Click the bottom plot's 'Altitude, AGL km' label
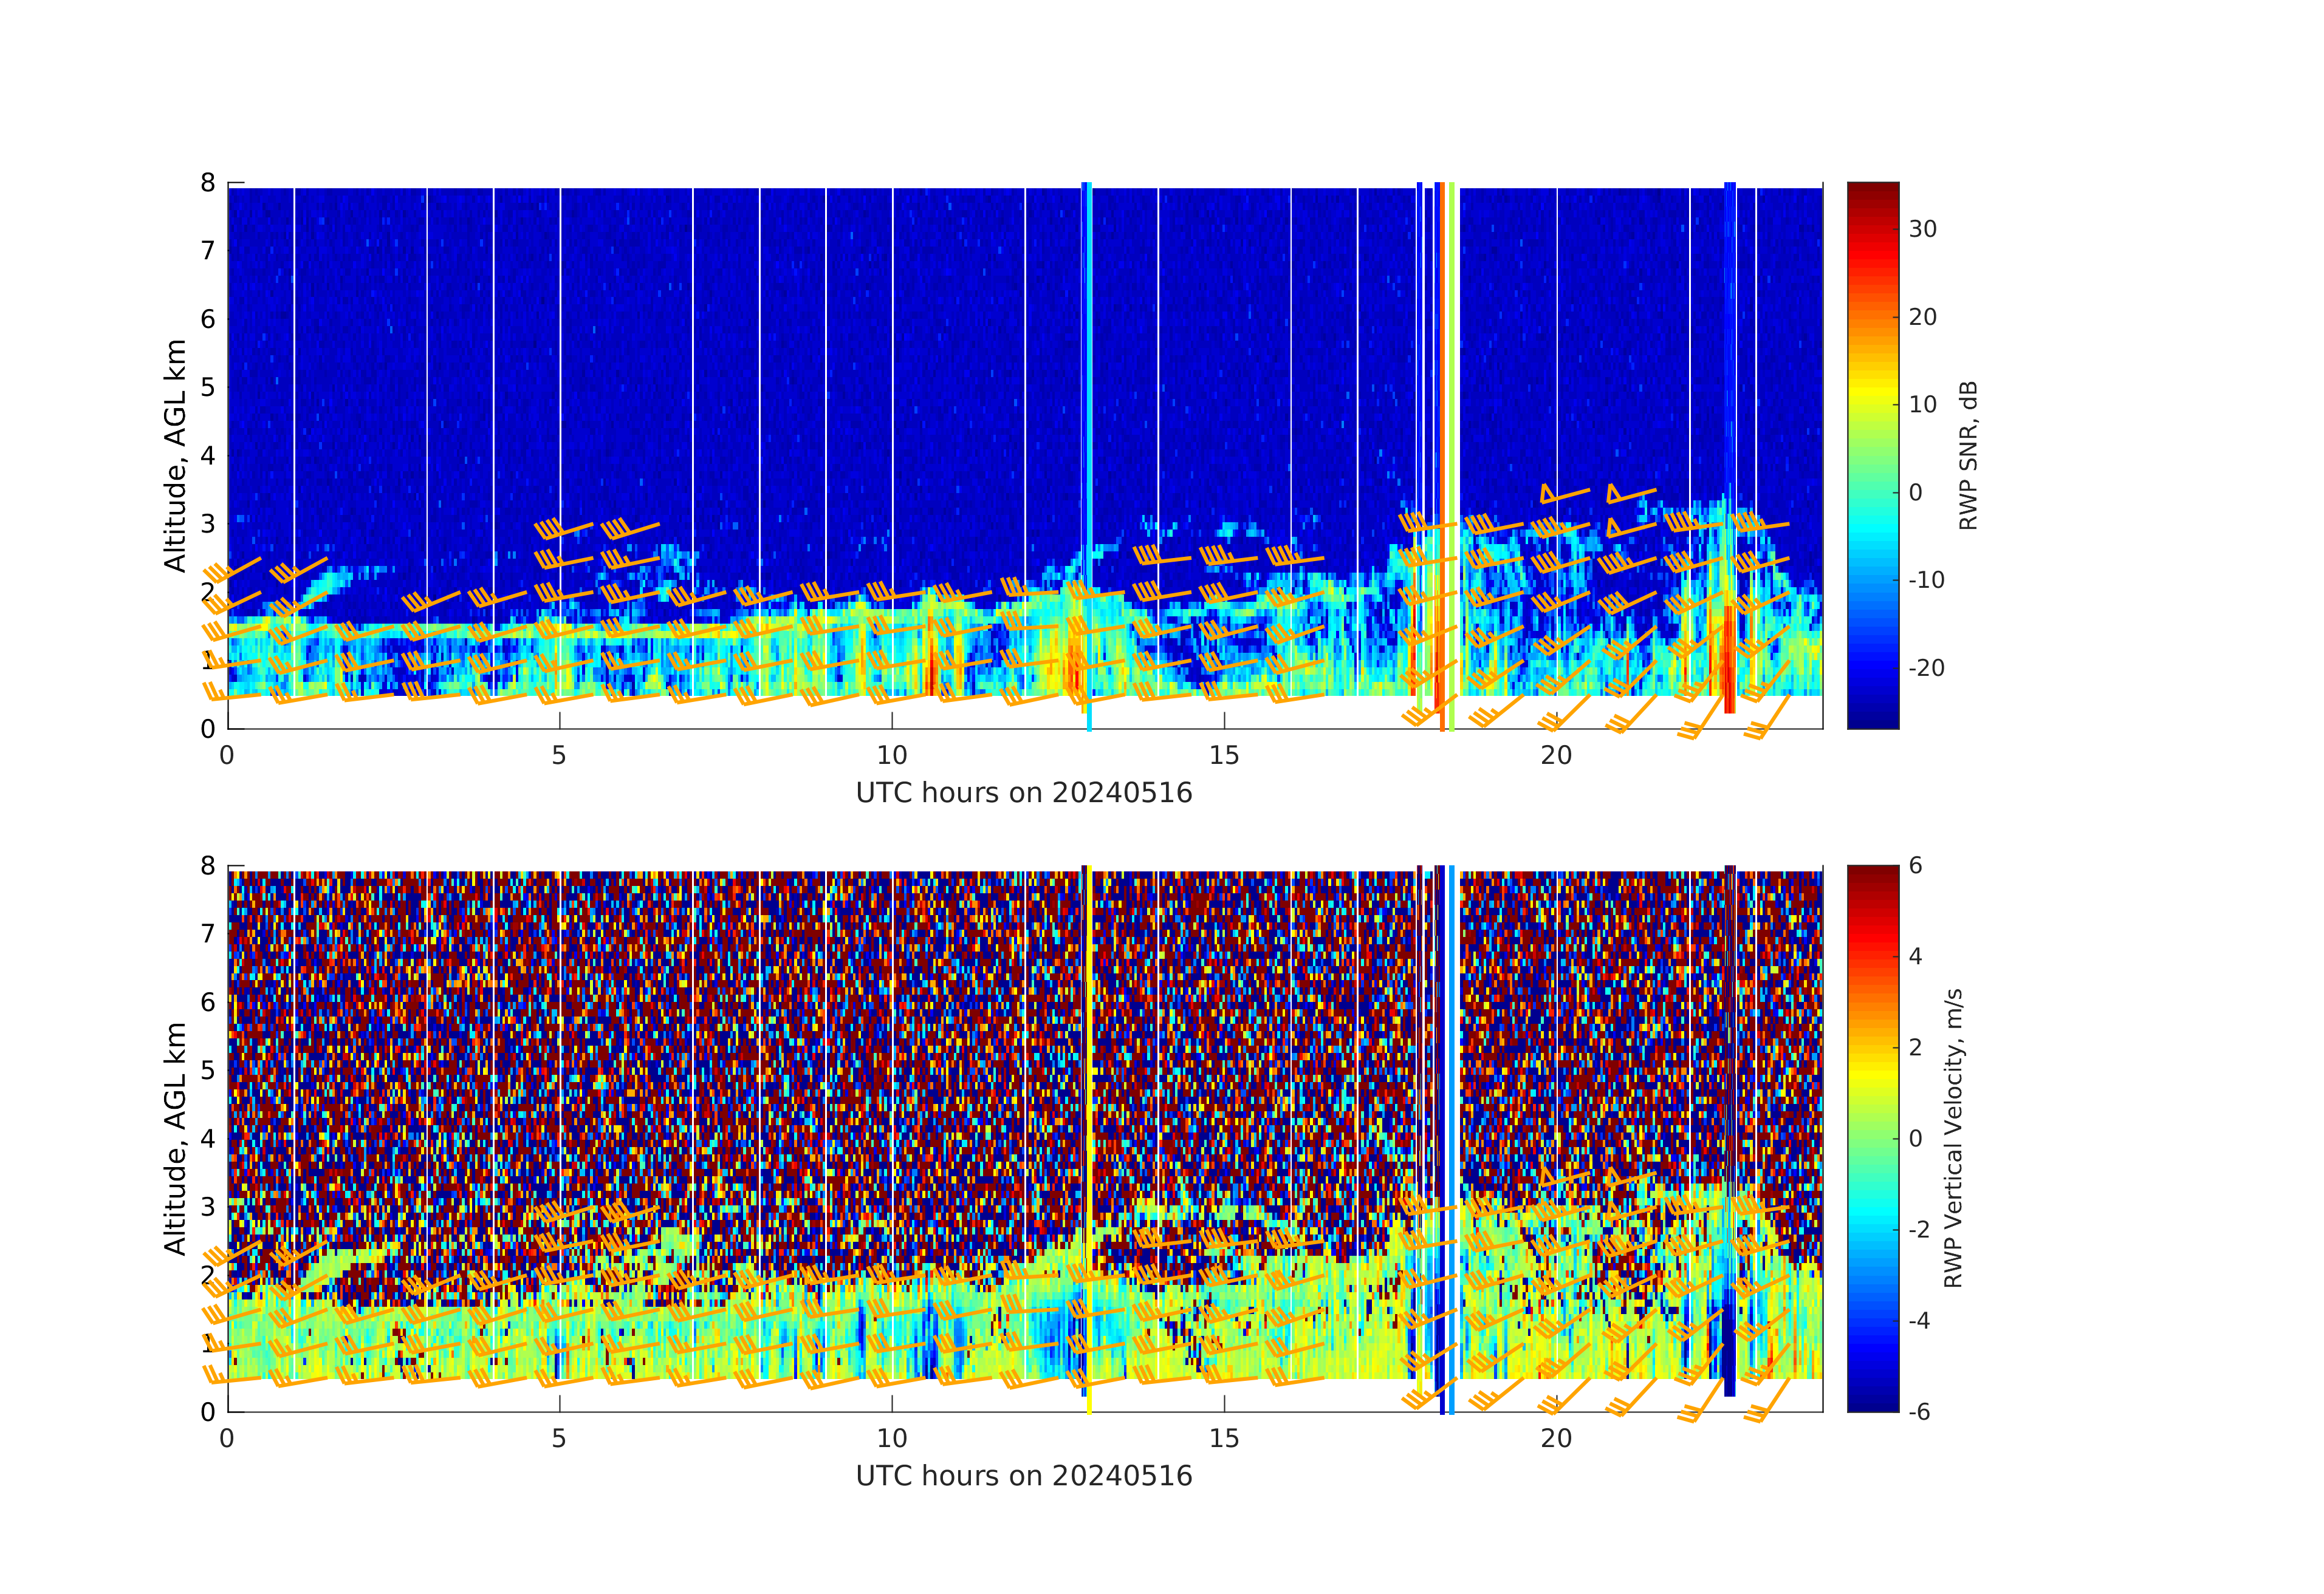The image size is (2324, 1594). point(176,1139)
